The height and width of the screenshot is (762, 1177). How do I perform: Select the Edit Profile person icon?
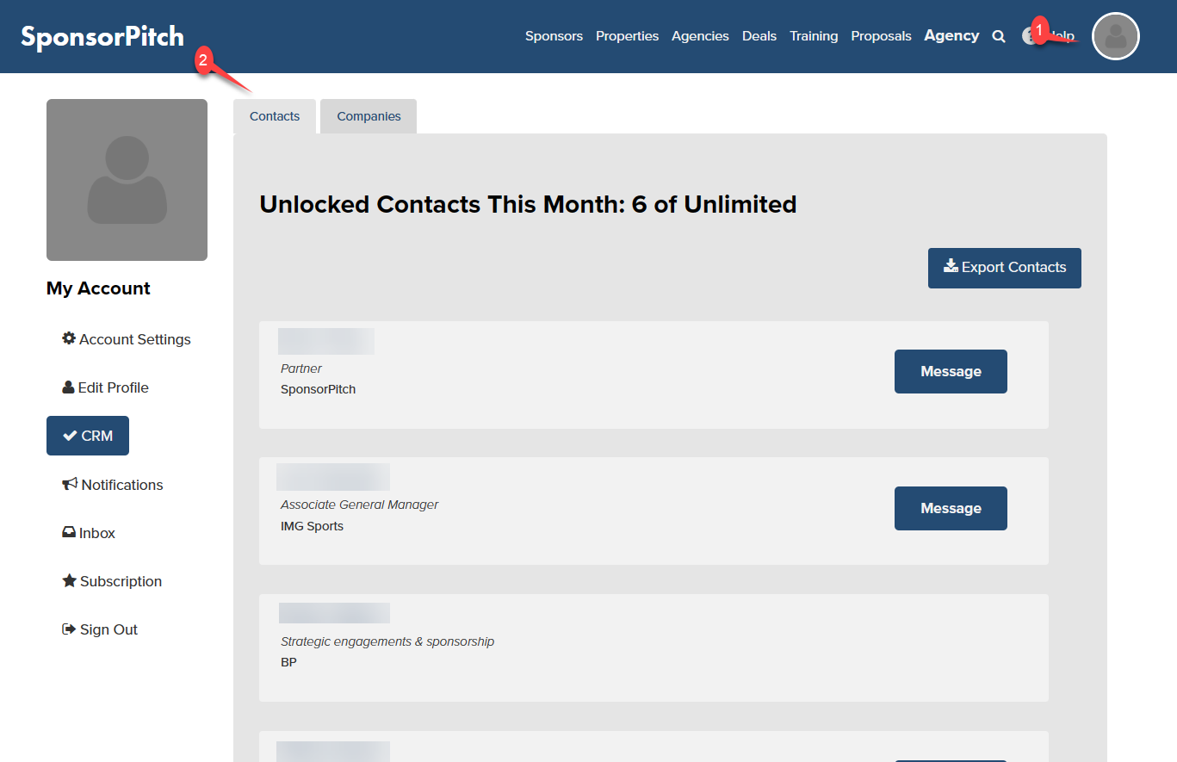coord(69,387)
